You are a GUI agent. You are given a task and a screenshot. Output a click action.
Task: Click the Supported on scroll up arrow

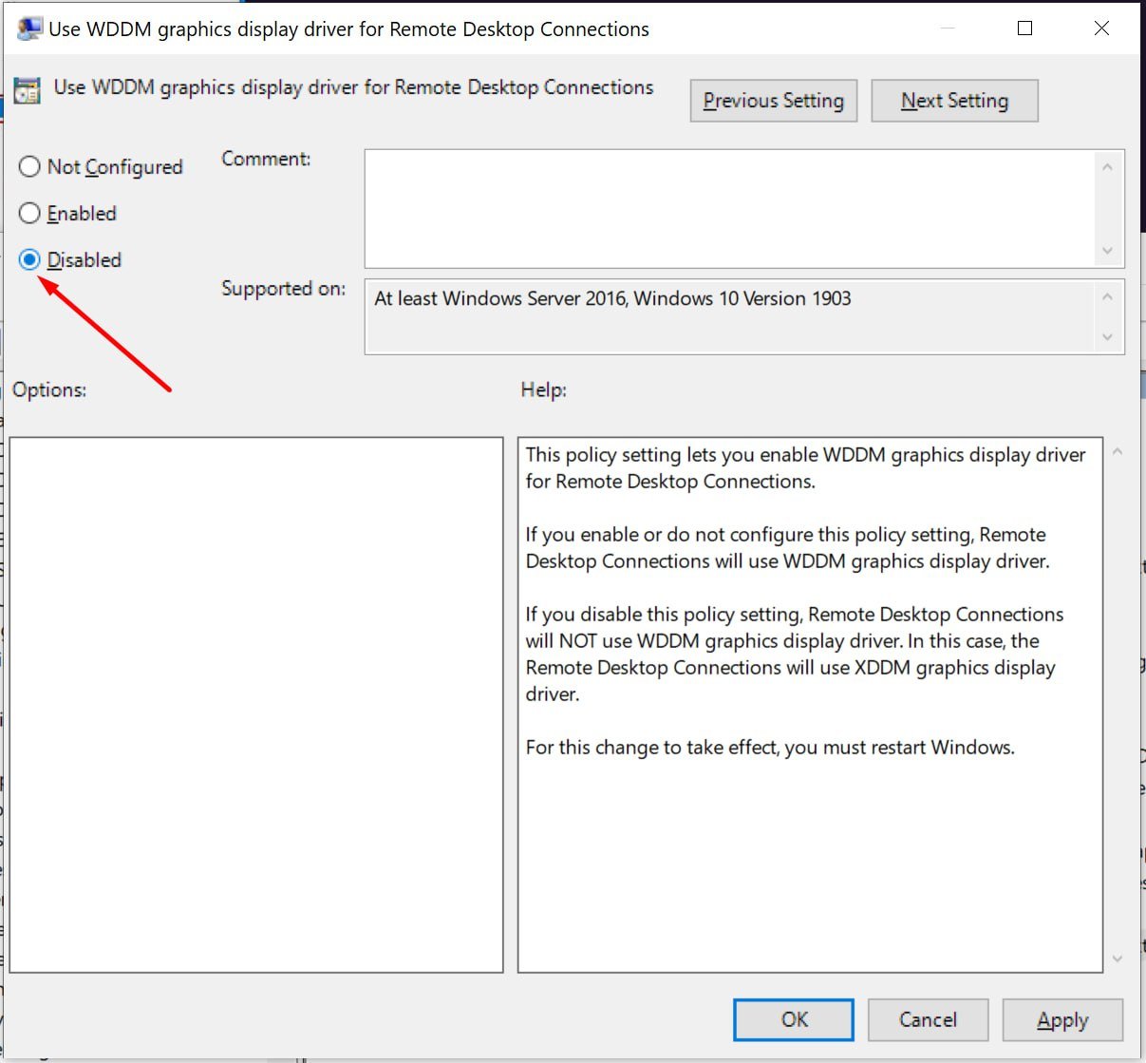pyautogui.click(x=1107, y=297)
